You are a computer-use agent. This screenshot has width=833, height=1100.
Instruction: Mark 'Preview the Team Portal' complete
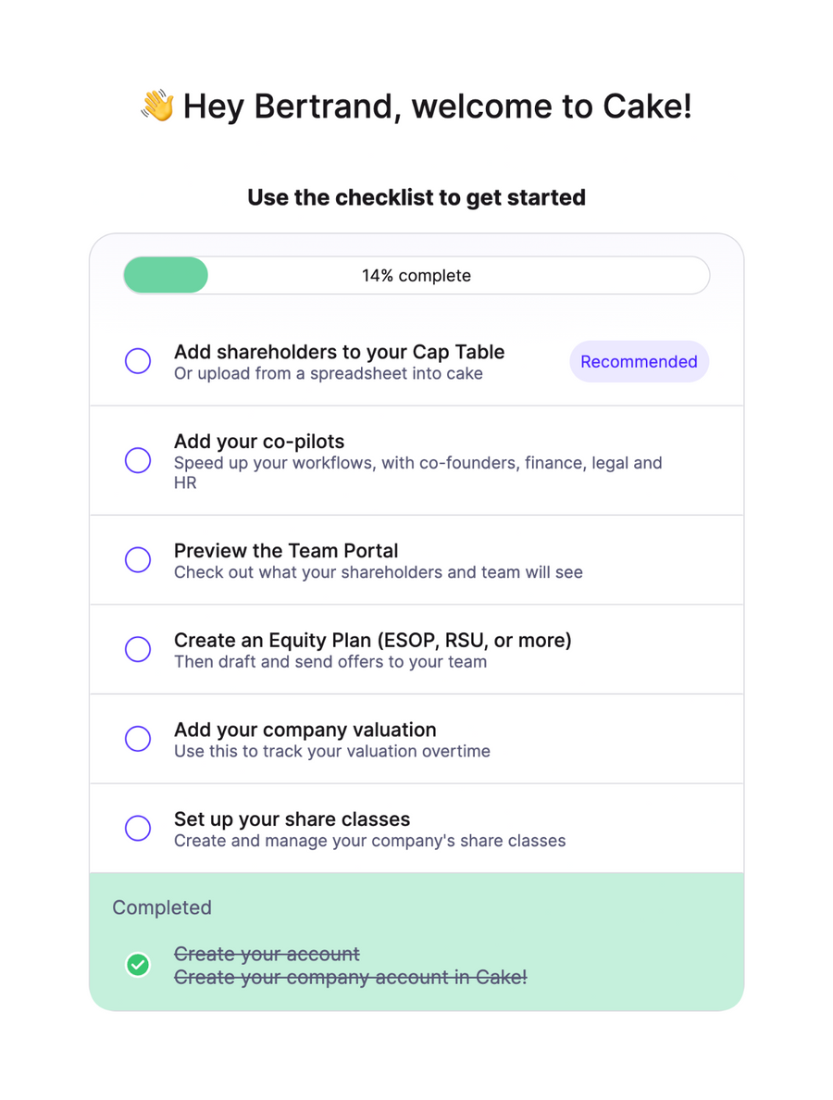point(137,559)
